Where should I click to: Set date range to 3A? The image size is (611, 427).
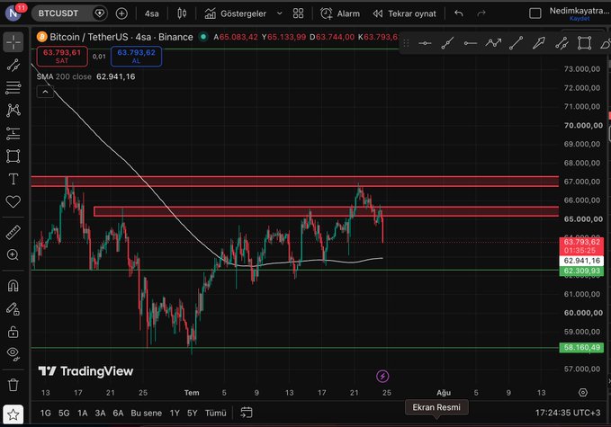100,413
